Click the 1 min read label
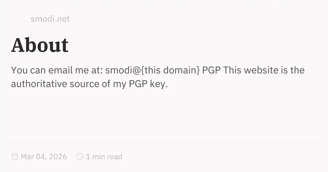 (x=104, y=157)
